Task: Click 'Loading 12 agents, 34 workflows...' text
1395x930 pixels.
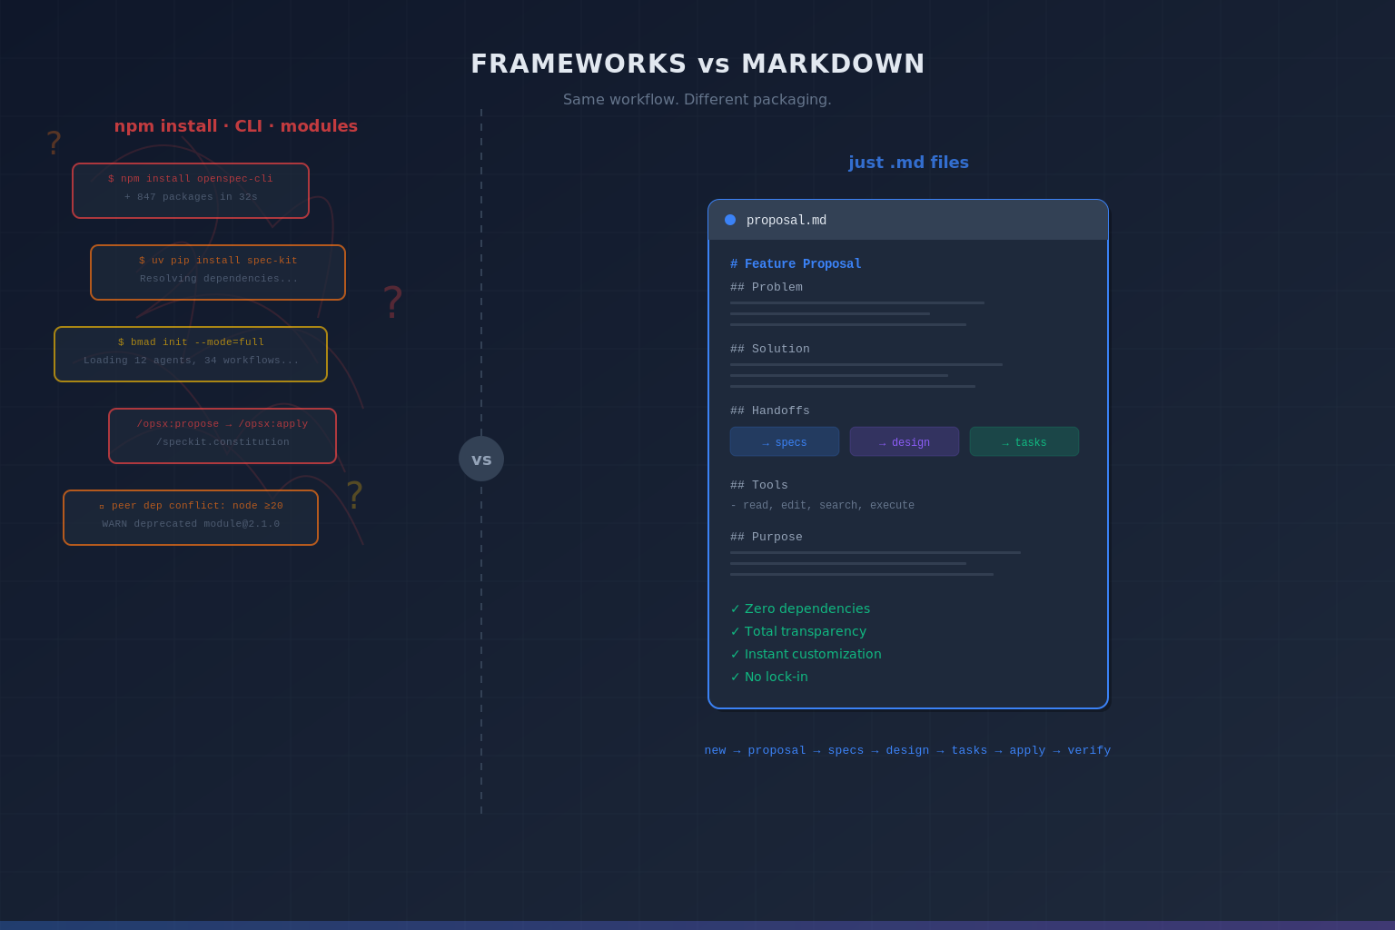Action: (x=192, y=361)
